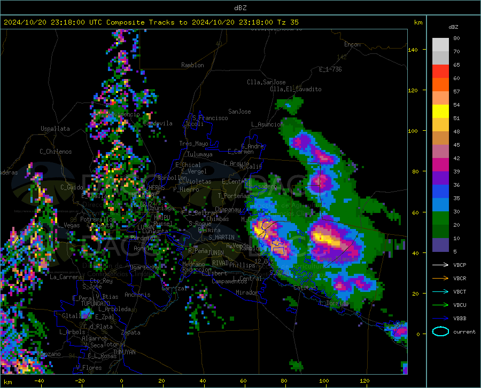Image resolution: width=481 pixels, height=388 pixels.
Task: Click the 'VBCT' legend label
Action: [460, 291]
